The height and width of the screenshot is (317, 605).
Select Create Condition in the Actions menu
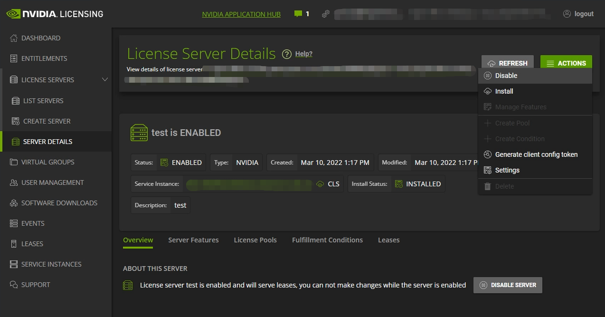click(535, 139)
